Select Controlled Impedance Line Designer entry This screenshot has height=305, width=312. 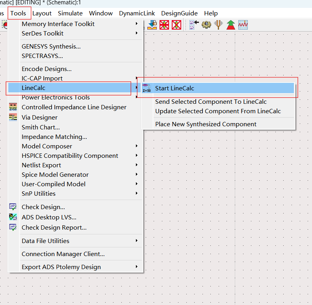pyautogui.click(x=74, y=107)
